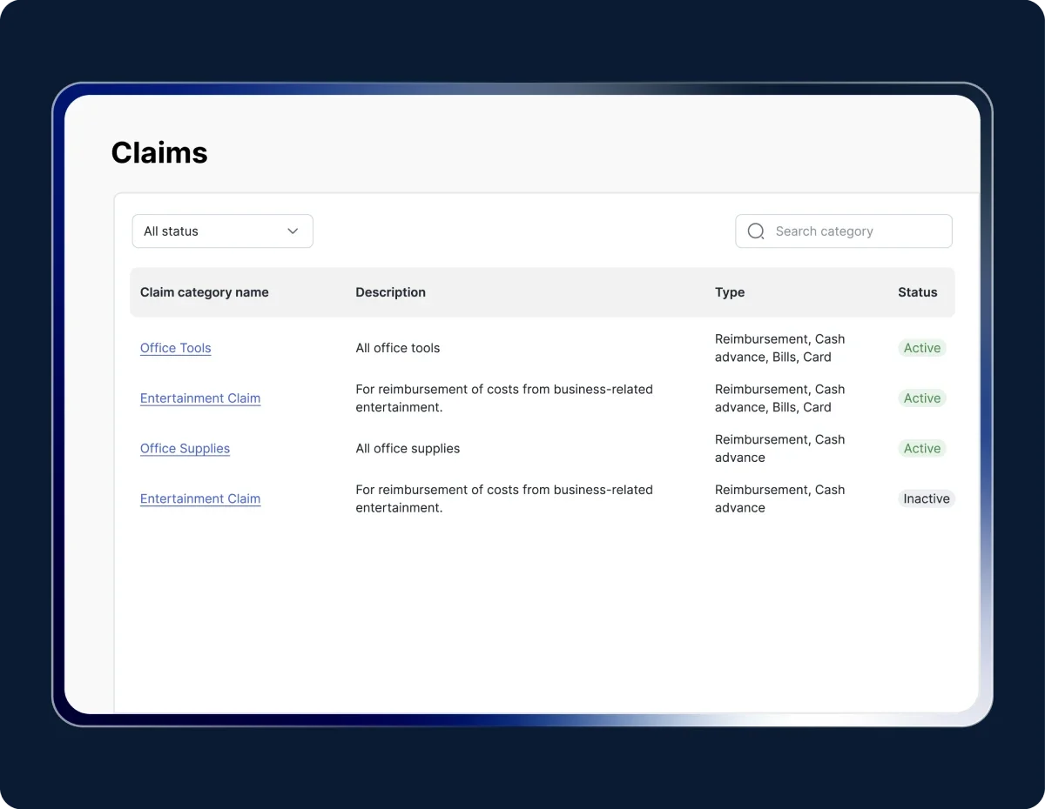
Task: Click the Claim category name column header
Action: click(x=204, y=292)
